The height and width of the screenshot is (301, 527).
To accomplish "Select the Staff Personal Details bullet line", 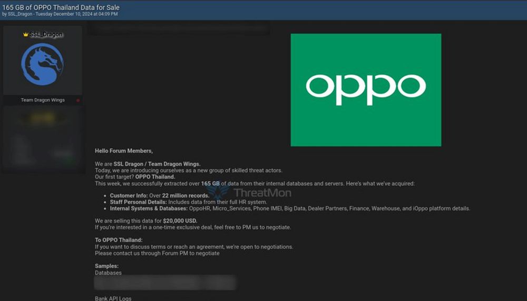I will [189, 202].
